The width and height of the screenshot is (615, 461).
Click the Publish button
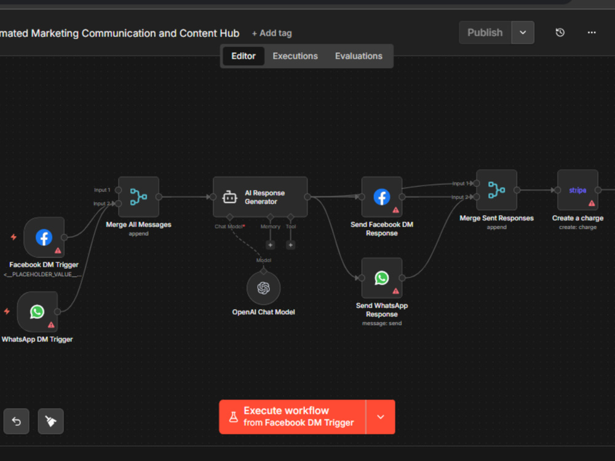pyautogui.click(x=485, y=33)
